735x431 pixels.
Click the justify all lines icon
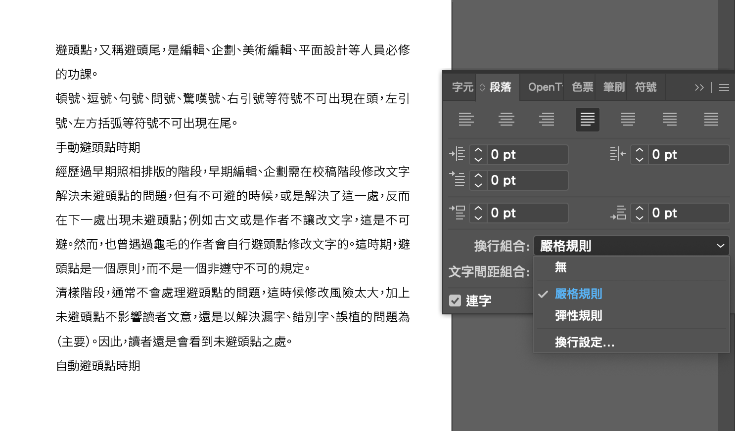(711, 119)
